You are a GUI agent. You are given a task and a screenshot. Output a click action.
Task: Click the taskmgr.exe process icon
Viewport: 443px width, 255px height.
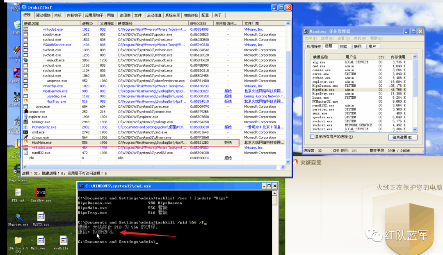(26, 122)
